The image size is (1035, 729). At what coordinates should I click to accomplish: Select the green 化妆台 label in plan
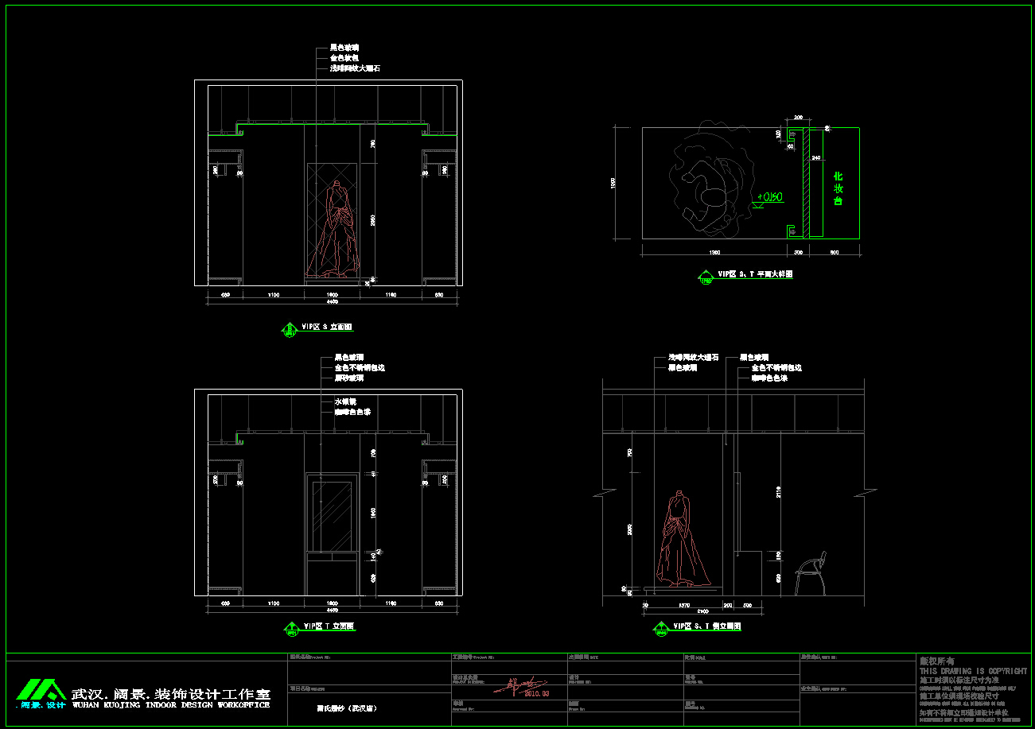coord(838,188)
